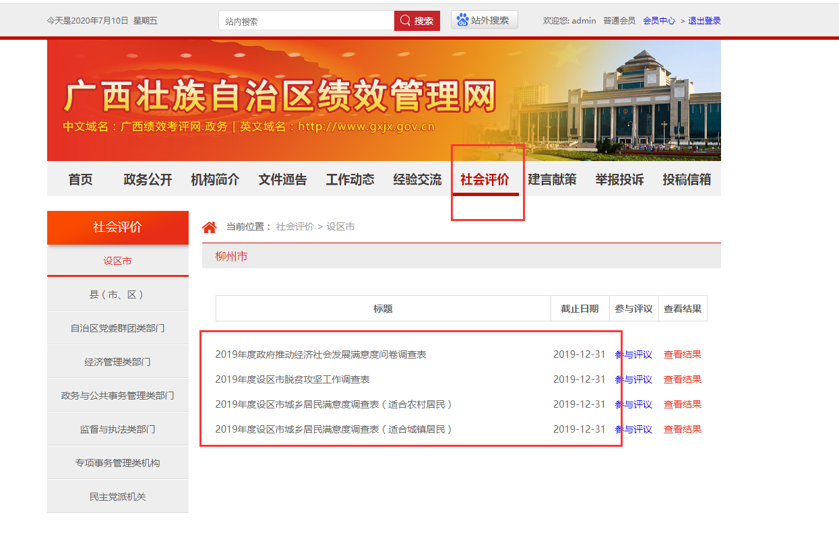The image size is (839, 560).
Task: Open the 首页 navigation menu item
Action: pos(80,180)
